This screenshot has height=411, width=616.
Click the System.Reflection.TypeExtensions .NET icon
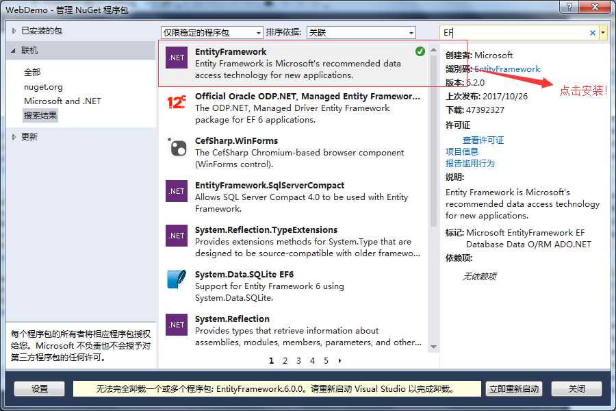(x=177, y=236)
